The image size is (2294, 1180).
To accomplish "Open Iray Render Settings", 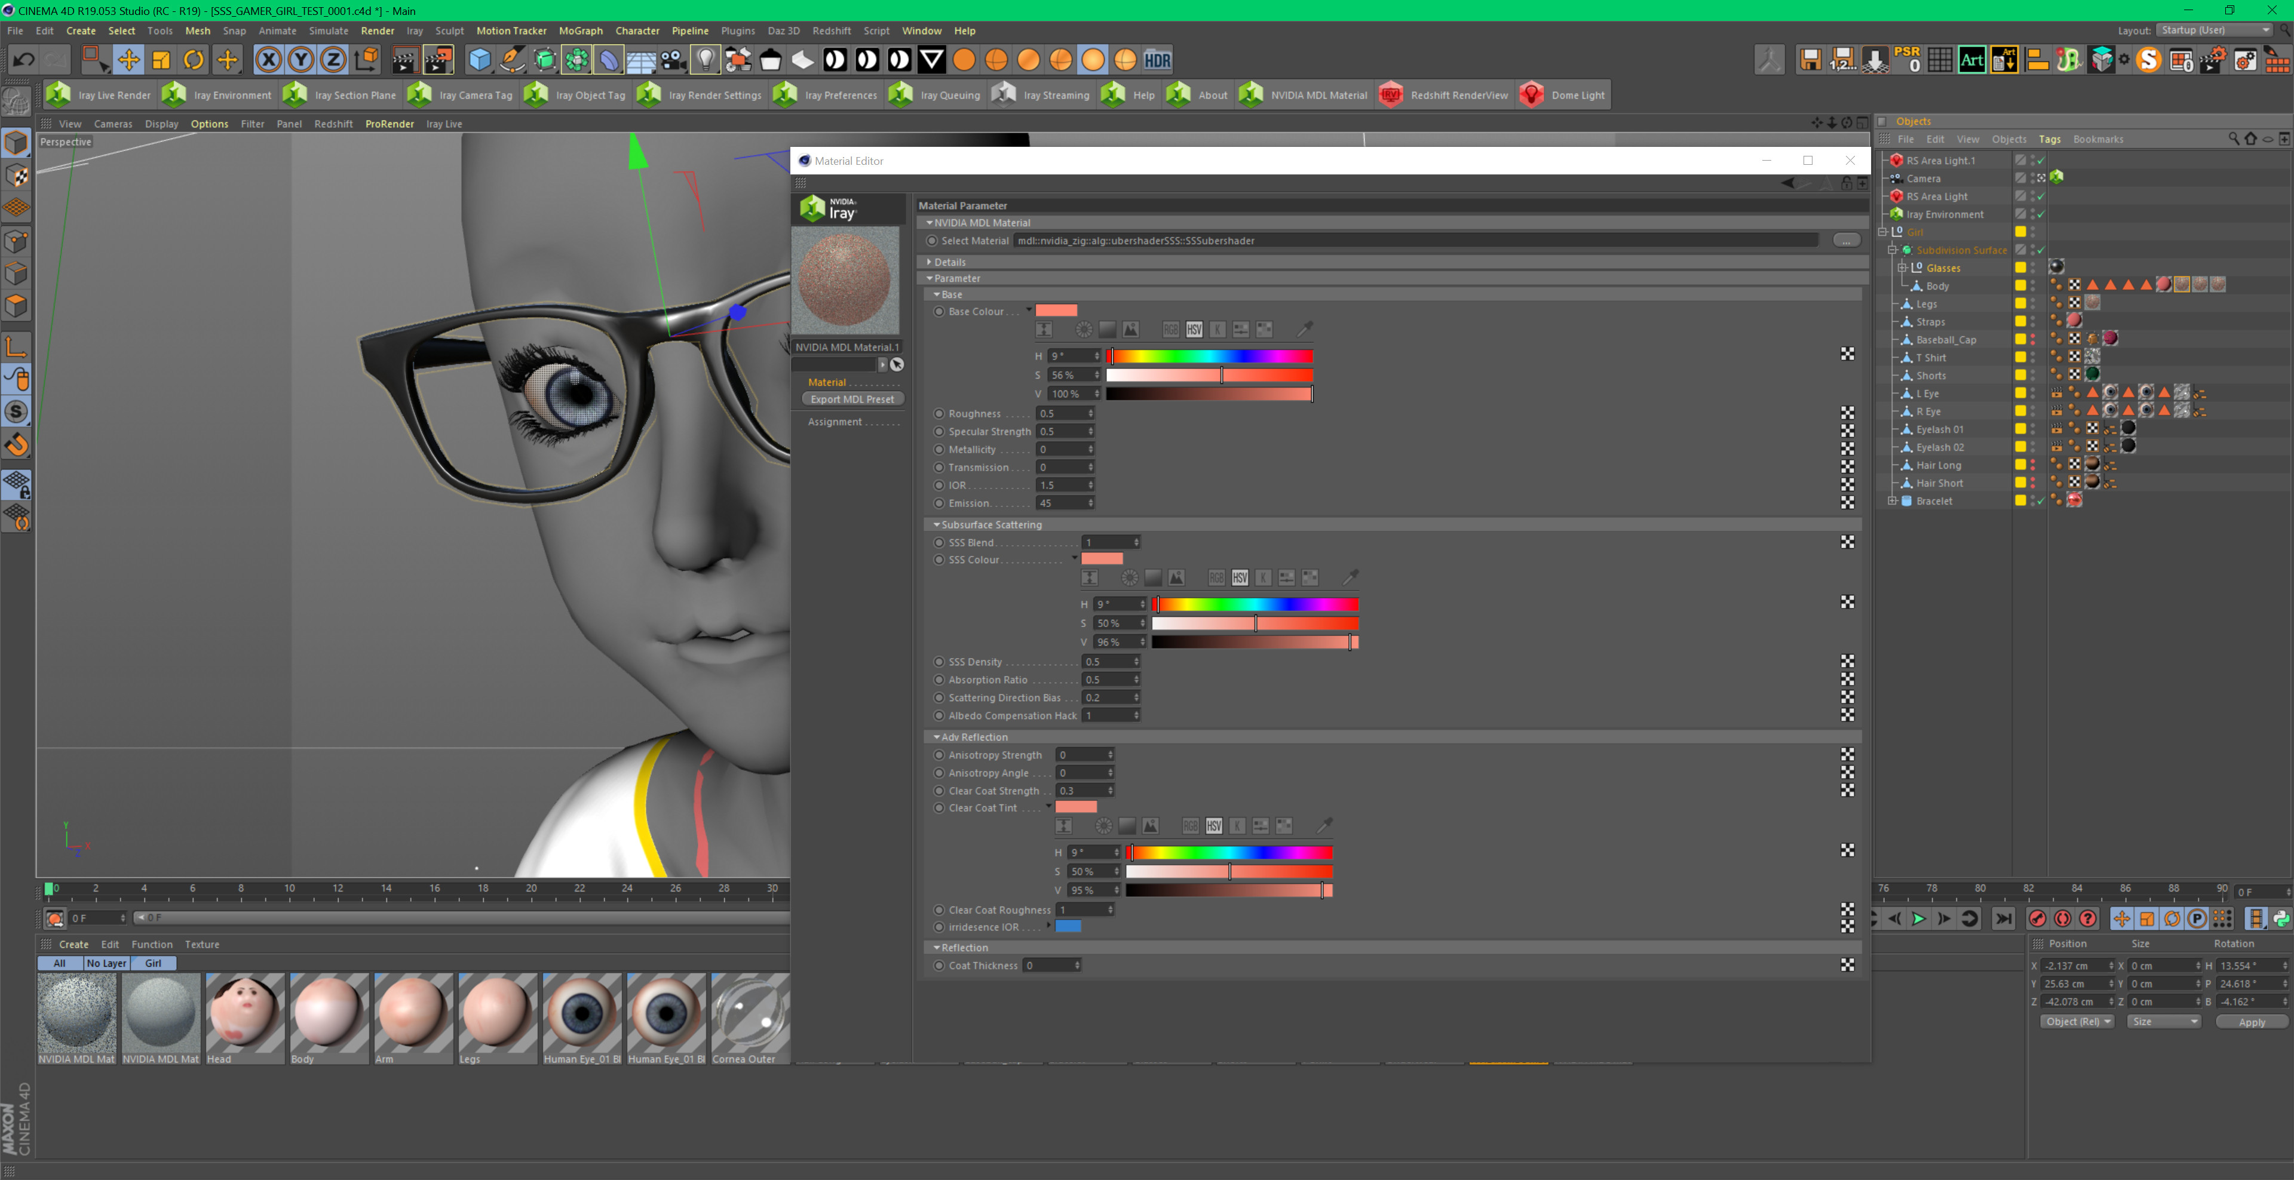I will [x=700, y=95].
